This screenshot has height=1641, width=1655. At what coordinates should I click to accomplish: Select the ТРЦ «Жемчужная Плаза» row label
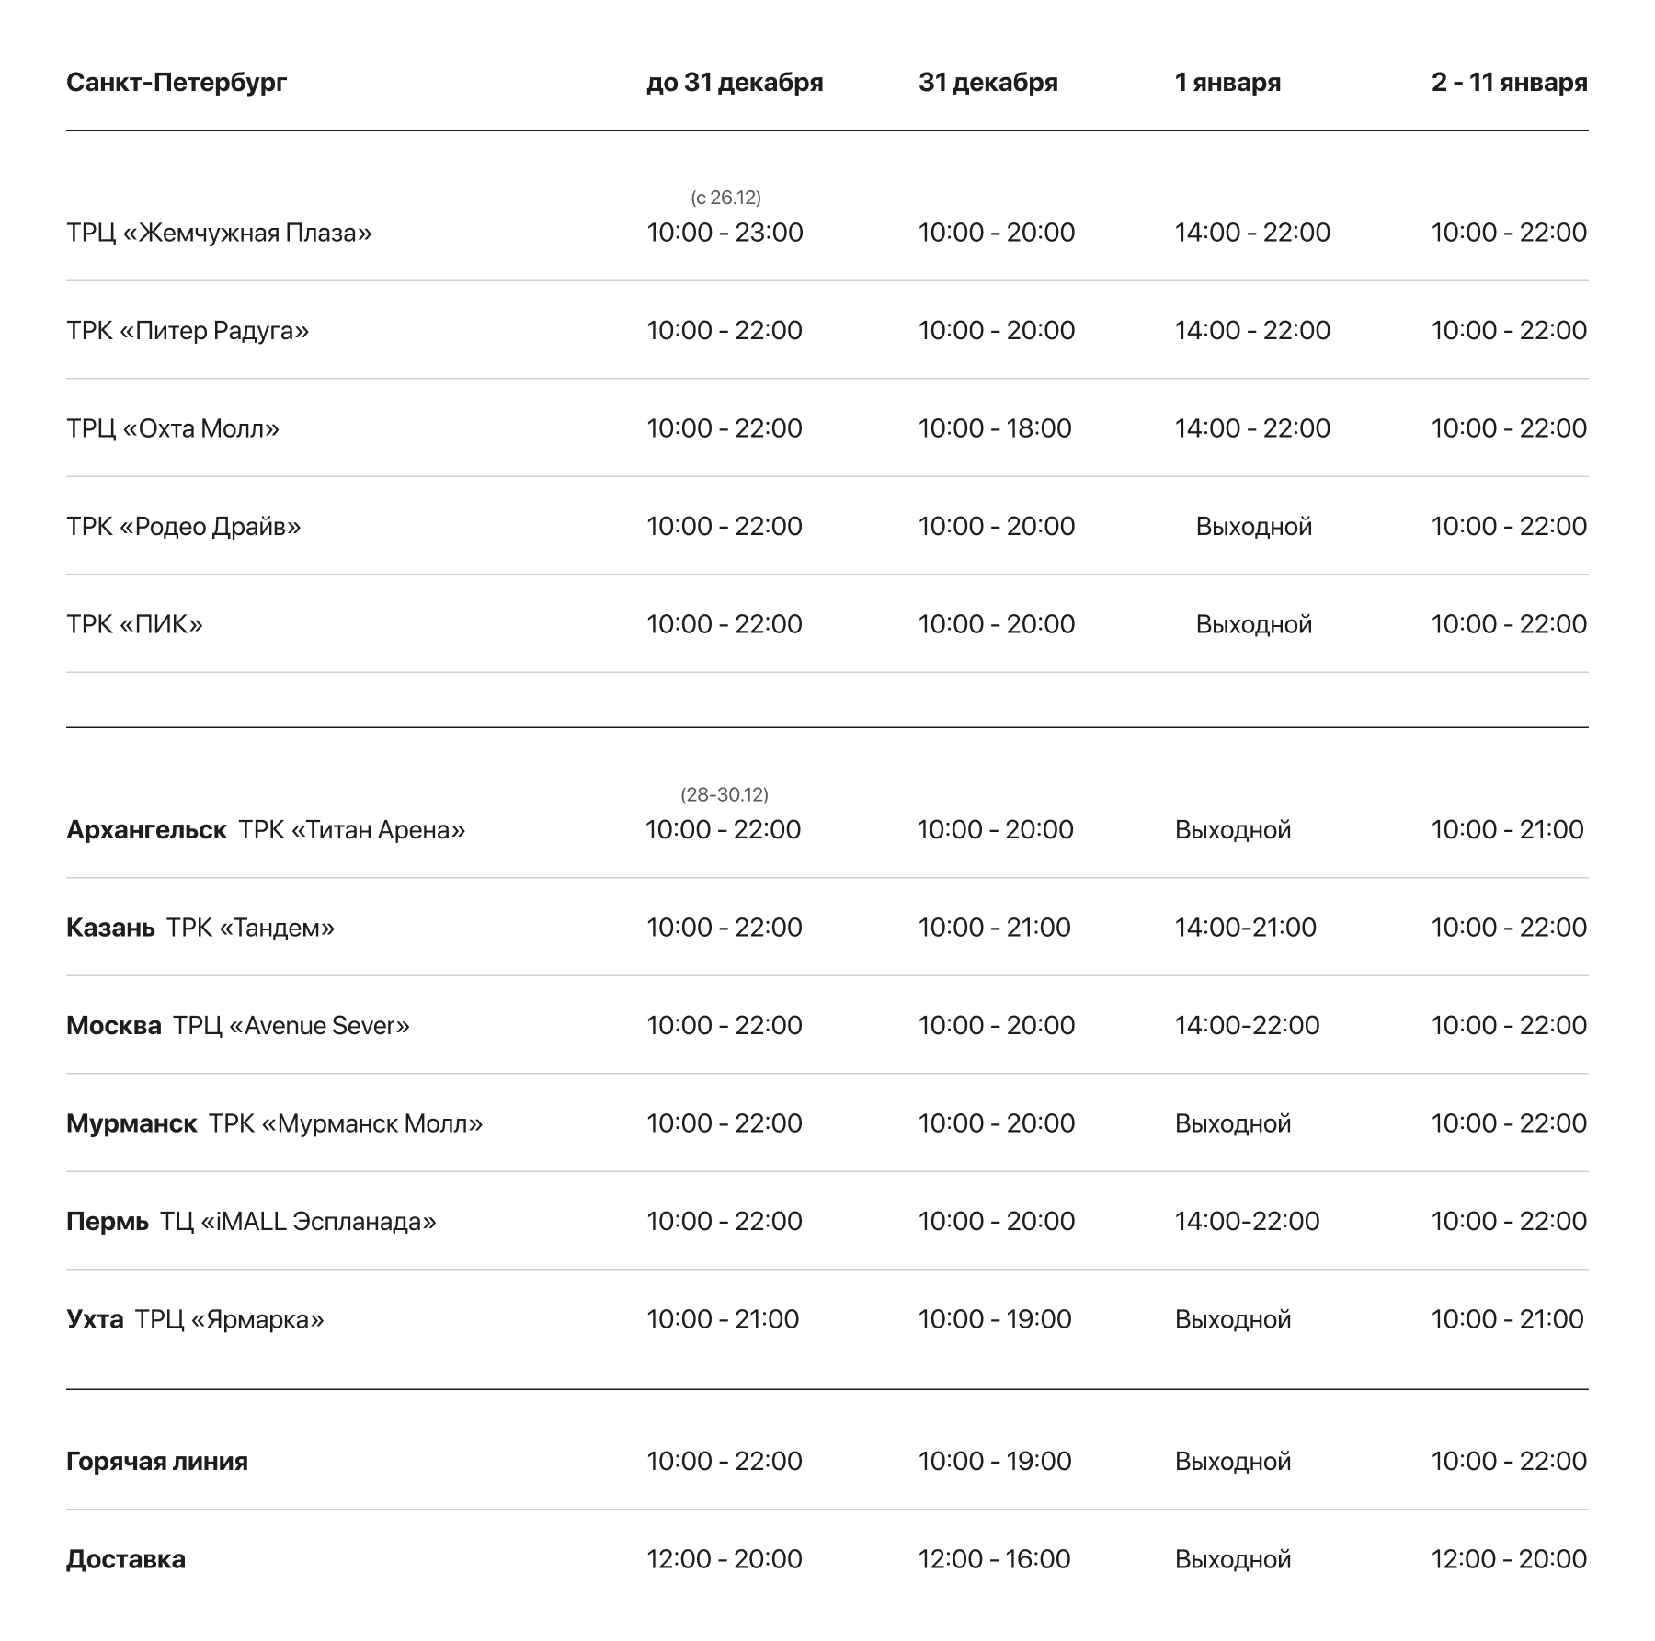click(x=219, y=233)
